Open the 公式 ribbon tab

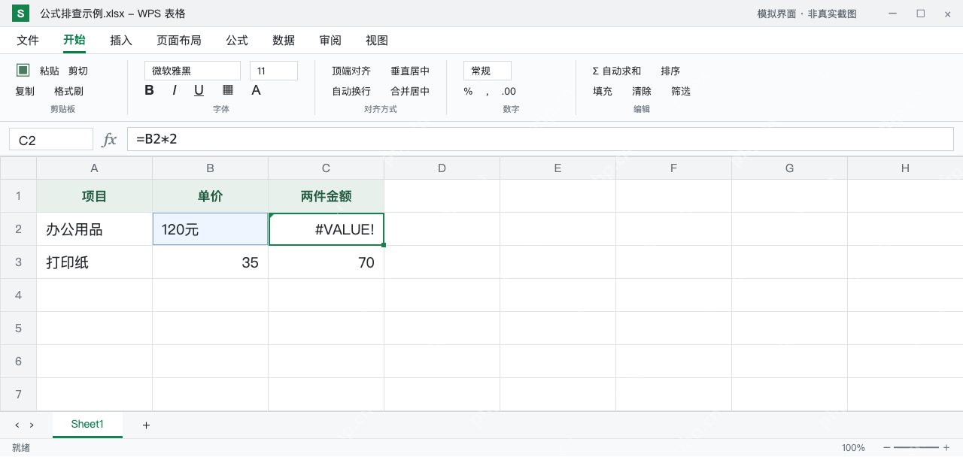237,41
